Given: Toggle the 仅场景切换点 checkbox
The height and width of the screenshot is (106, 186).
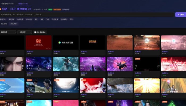Looking at the screenshot, I should click(35, 32).
